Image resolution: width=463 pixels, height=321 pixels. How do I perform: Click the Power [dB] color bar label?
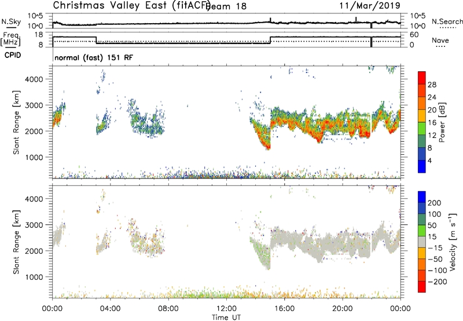(x=442, y=122)
